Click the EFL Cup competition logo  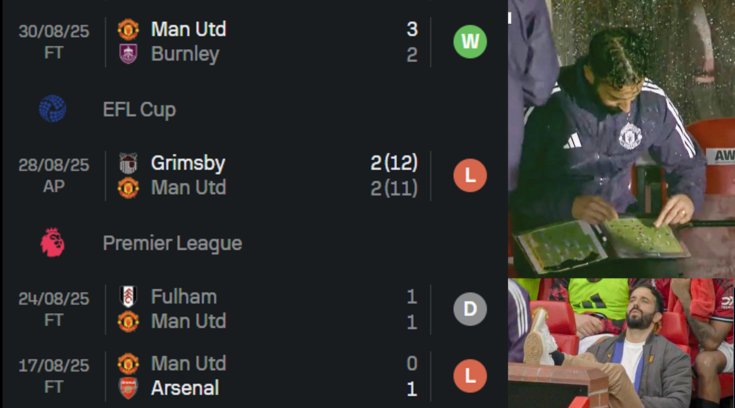(x=53, y=109)
